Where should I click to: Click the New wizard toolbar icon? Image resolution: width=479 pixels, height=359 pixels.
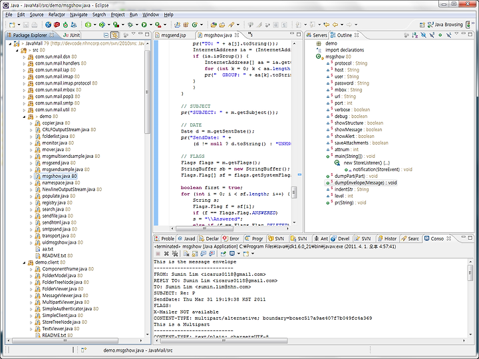(12, 25)
